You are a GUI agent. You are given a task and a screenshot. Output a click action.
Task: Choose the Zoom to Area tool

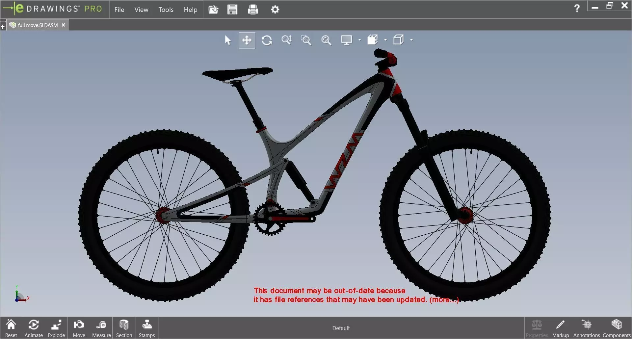pyautogui.click(x=306, y=40)
